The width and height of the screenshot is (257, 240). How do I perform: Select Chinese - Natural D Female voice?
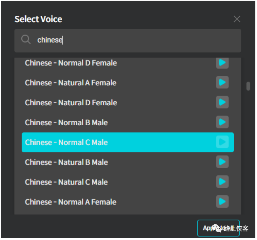71,103
